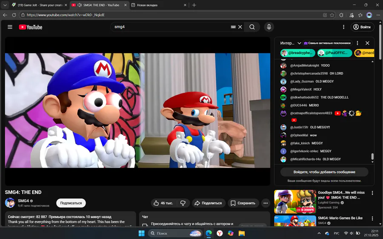Image resolution: width=383 pixels, height=239 pixels.
Task: Open the on-screen keyboard icon in search box
Action: (233, 27)
